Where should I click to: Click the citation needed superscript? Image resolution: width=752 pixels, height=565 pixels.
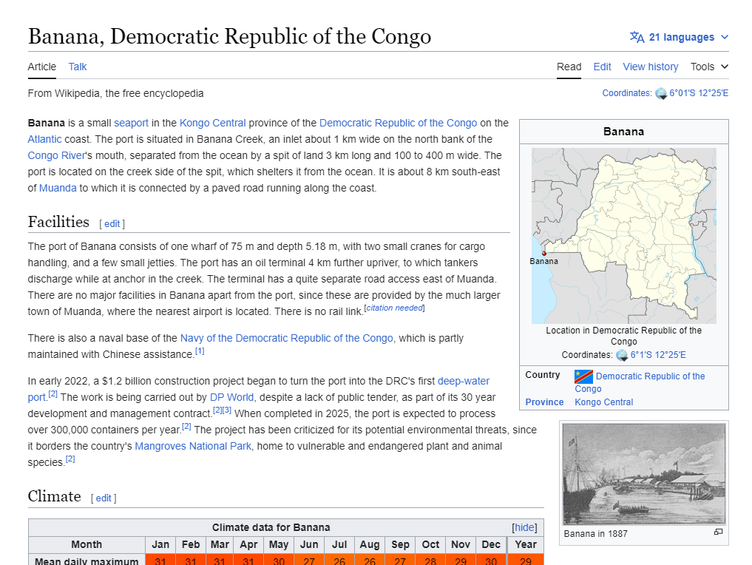pyautogui.click(x=395, y=308)
